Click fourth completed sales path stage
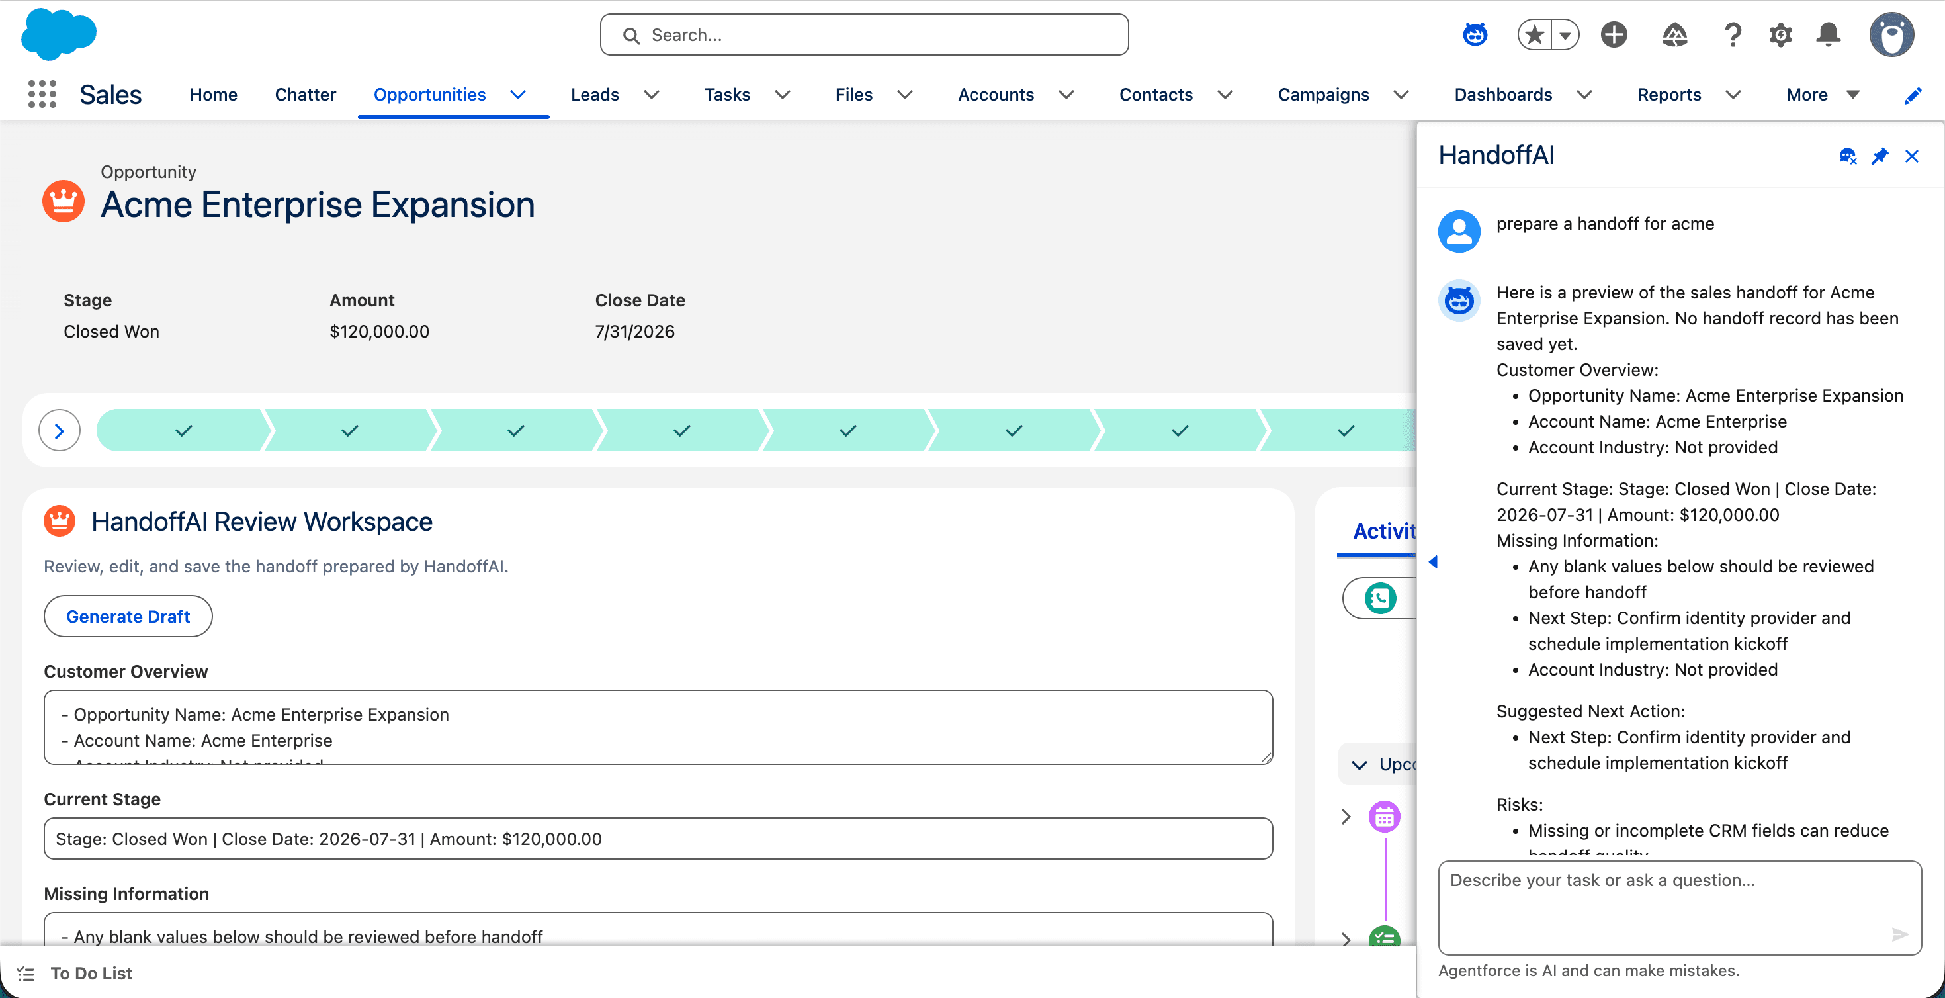 pos(682,431)
